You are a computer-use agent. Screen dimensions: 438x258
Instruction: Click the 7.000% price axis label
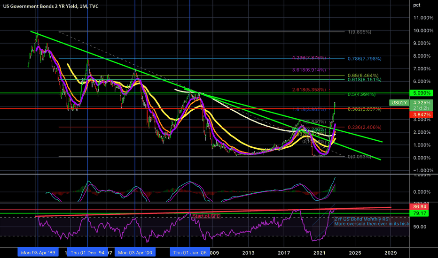(422, 69)
